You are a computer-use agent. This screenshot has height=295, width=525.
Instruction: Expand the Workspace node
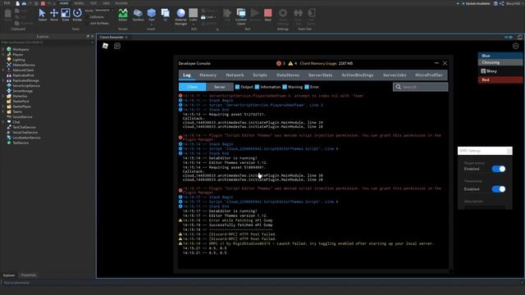[x=3, y=49]
